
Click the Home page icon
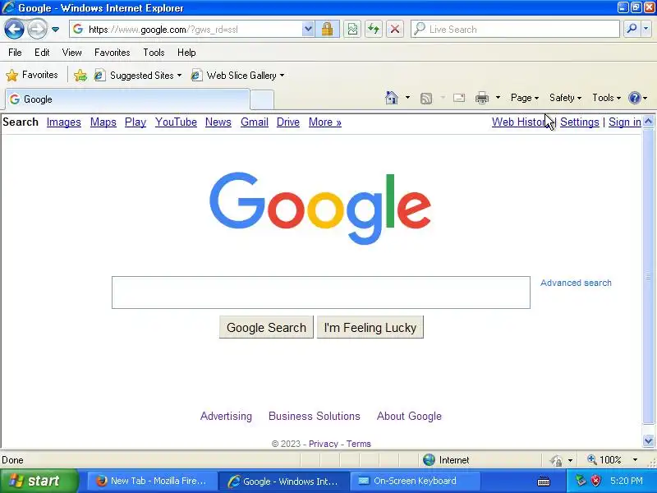click(x=392, y=98)
